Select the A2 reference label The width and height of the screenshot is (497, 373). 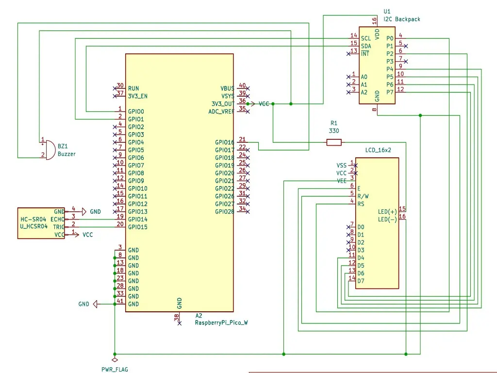[199, 316]
